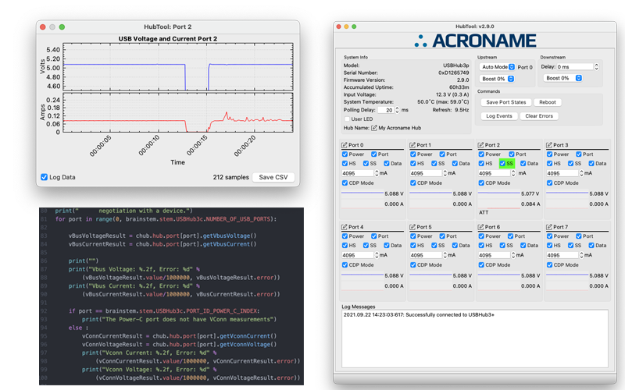Click the Firmware Version value 2.9.0
The image size is (625, 390).
(462, 80)
